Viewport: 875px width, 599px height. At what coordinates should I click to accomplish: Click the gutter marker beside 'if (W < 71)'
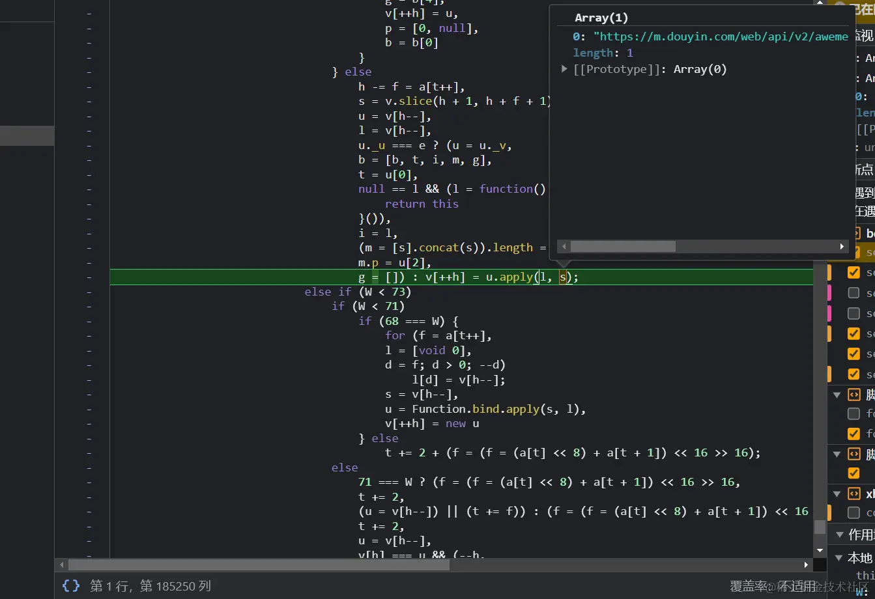pos(89,306)
